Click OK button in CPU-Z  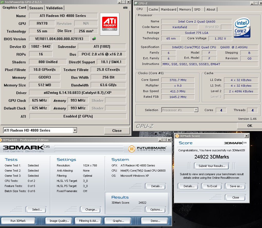(250, 126)
